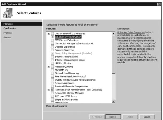Check the Internet Printing Client checkbox
This screenshot has width=163, height=120.
tap(52, 57)
